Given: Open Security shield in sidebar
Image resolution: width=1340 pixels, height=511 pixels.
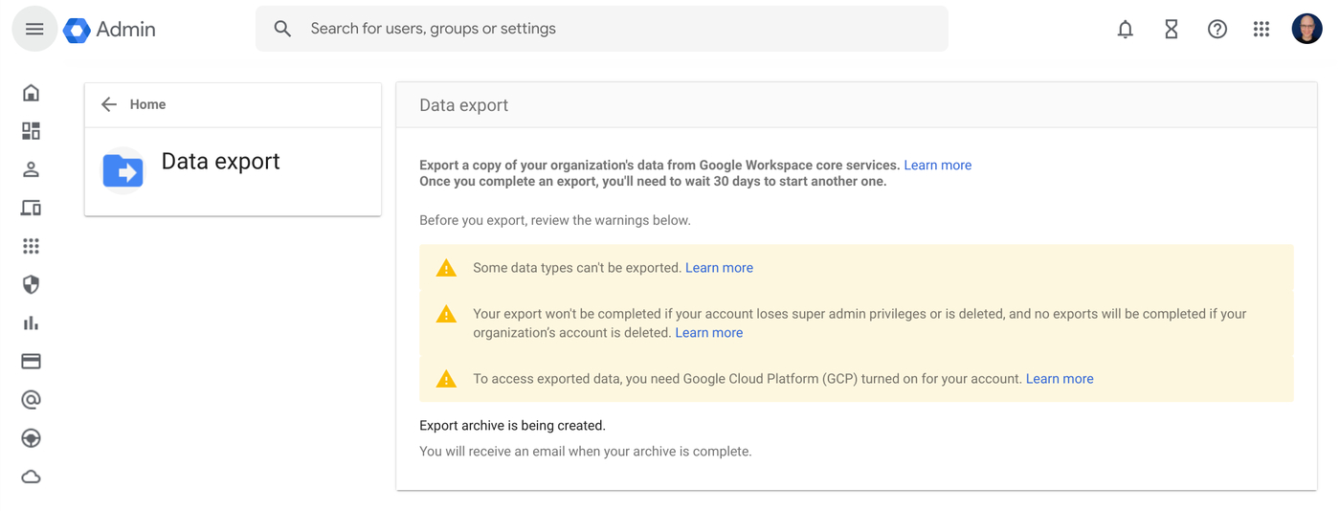Looking at the screenshot, I should point(32,284).
